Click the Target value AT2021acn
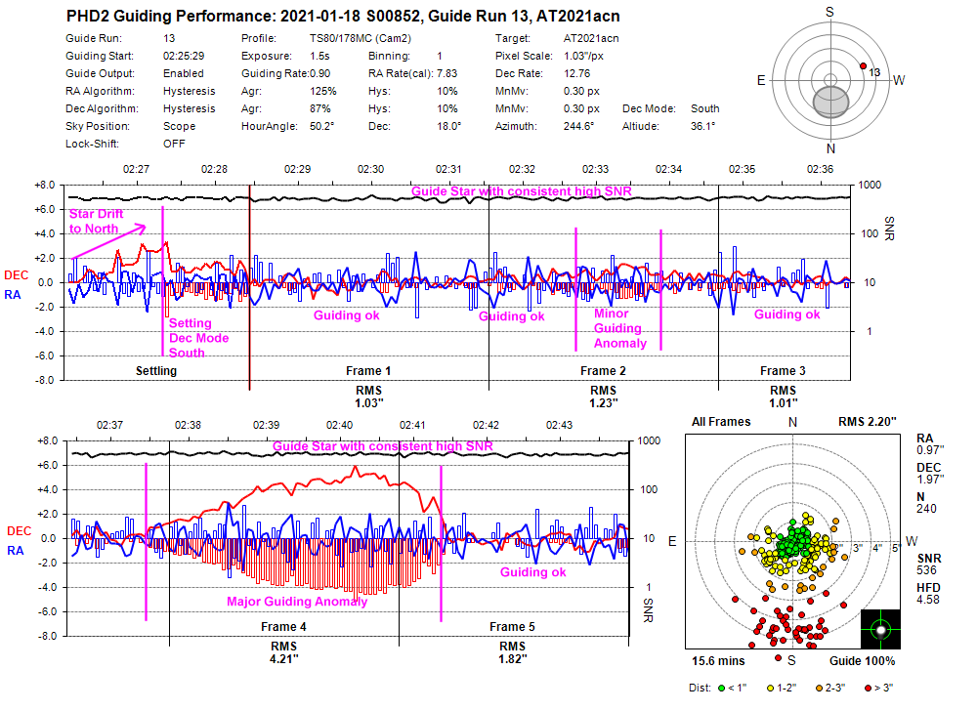The image size is (977, 711). [x=591, y=39]
